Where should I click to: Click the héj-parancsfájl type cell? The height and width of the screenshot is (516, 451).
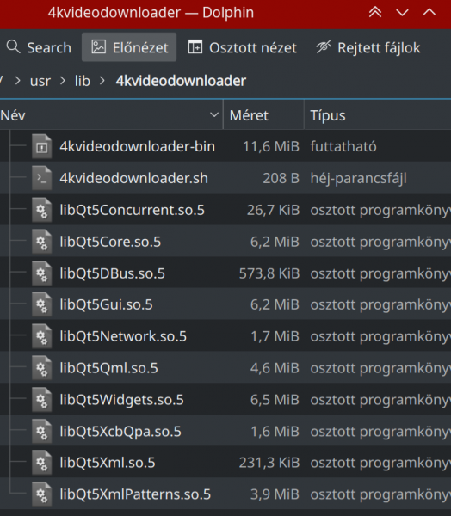pos(358,178)
